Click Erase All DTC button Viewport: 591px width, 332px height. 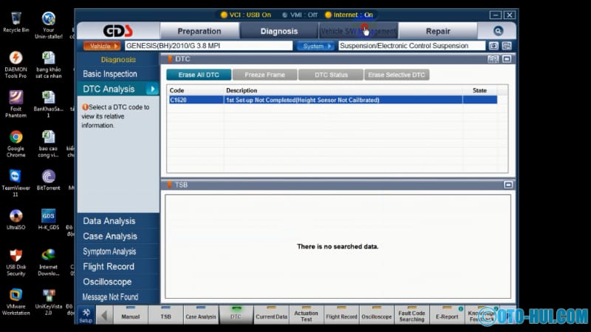point(198,75)
